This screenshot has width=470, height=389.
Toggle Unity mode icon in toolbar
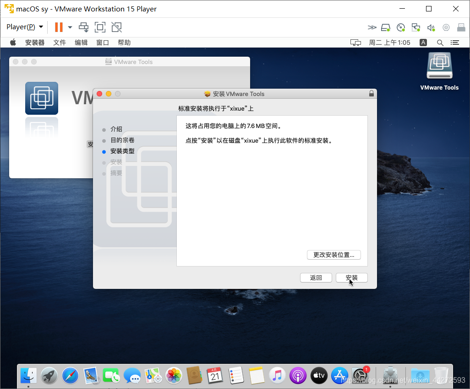[x=116, y=27]
